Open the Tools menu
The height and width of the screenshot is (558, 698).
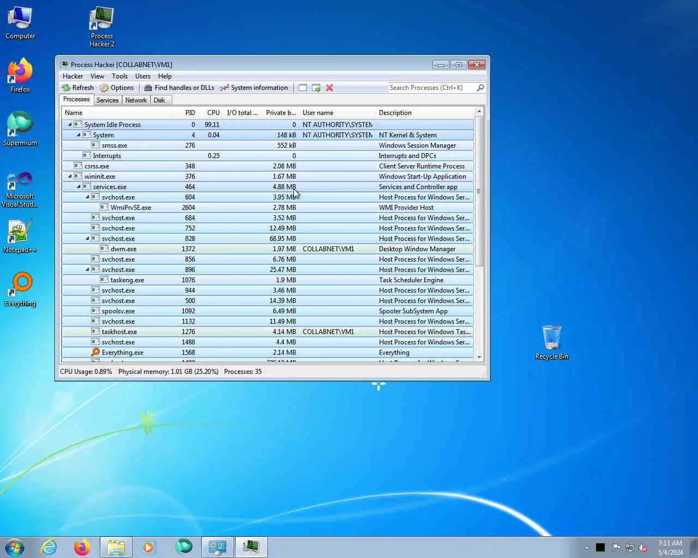119,76
